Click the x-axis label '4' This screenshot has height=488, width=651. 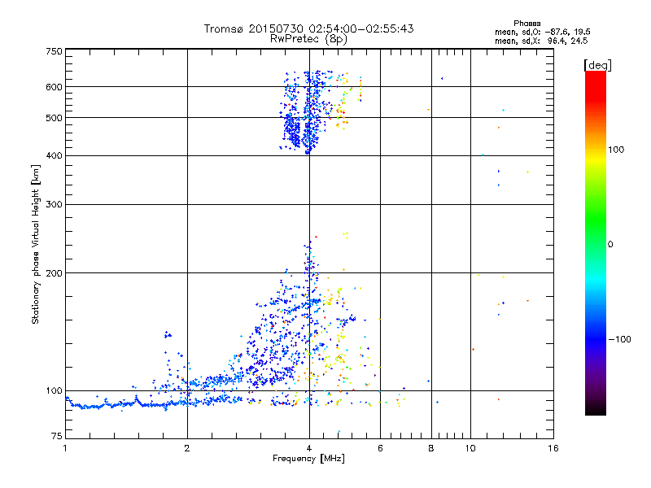(309, 448)
